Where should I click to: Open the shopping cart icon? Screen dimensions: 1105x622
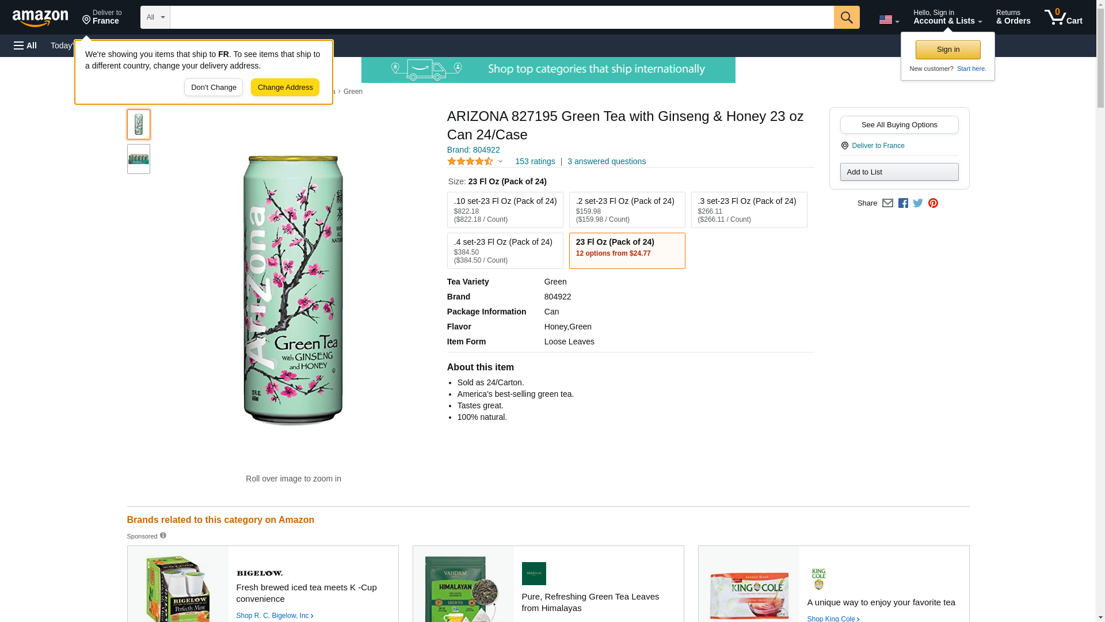[1063, 17]
